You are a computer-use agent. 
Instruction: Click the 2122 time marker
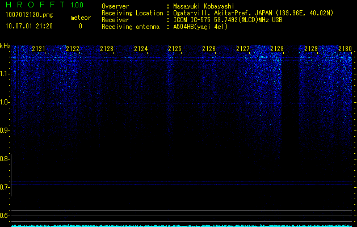coord(73,48)
